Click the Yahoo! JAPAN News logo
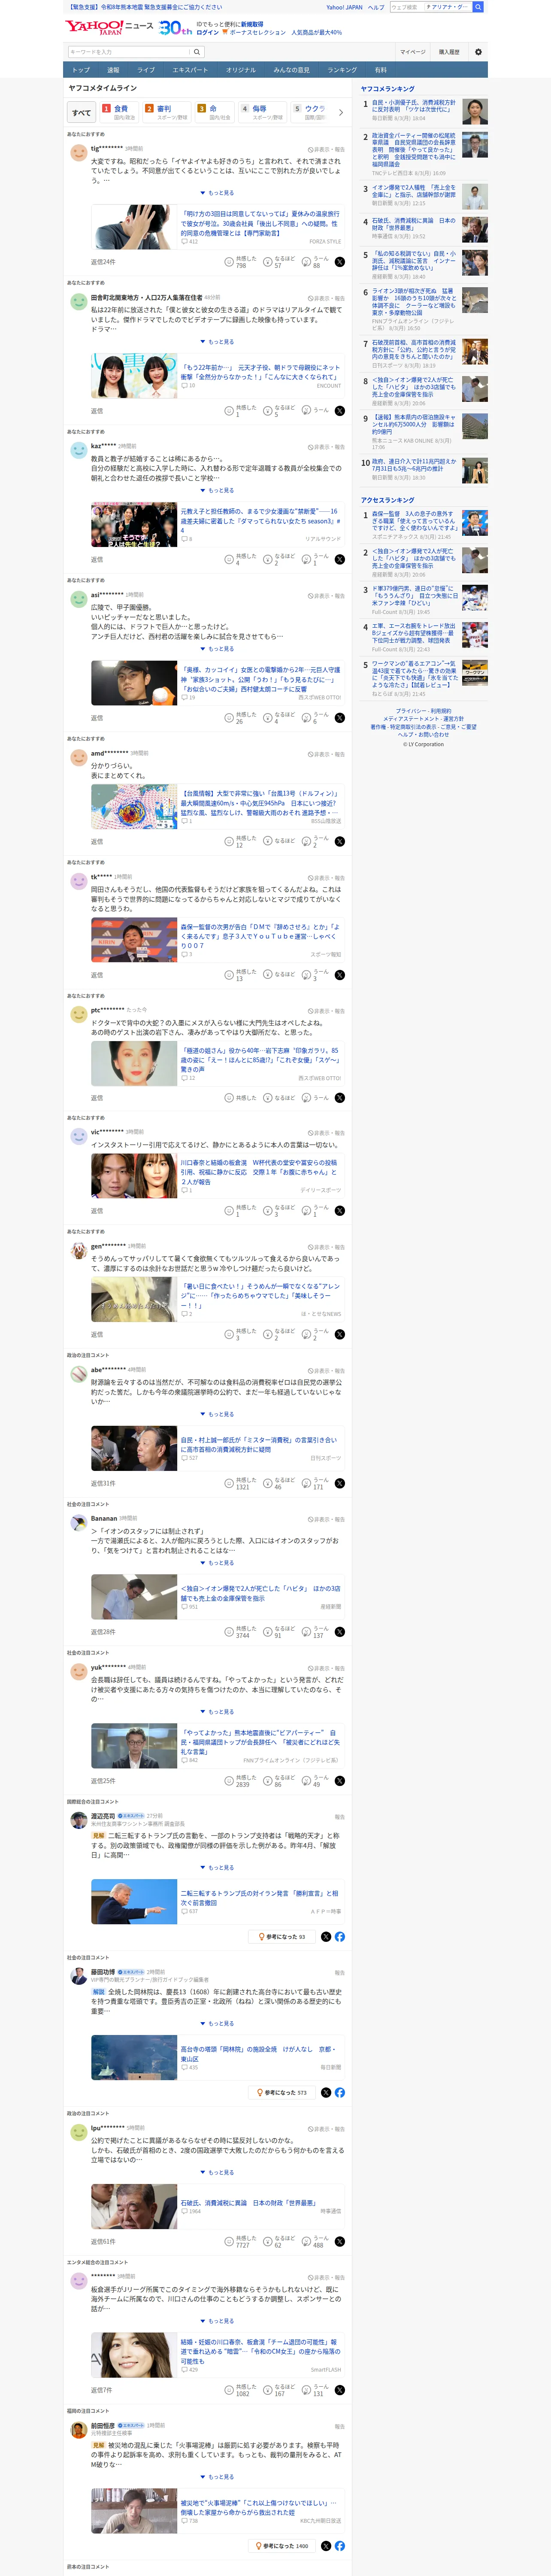The width and height of the screenshot is (551, 2576). click(x=109, y=27)
